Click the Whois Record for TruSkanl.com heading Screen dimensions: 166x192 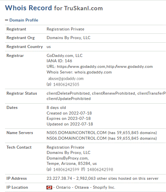click(x=54, y=8)
